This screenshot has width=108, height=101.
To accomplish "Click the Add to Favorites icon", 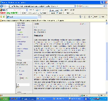I will [x=4, y=17].
